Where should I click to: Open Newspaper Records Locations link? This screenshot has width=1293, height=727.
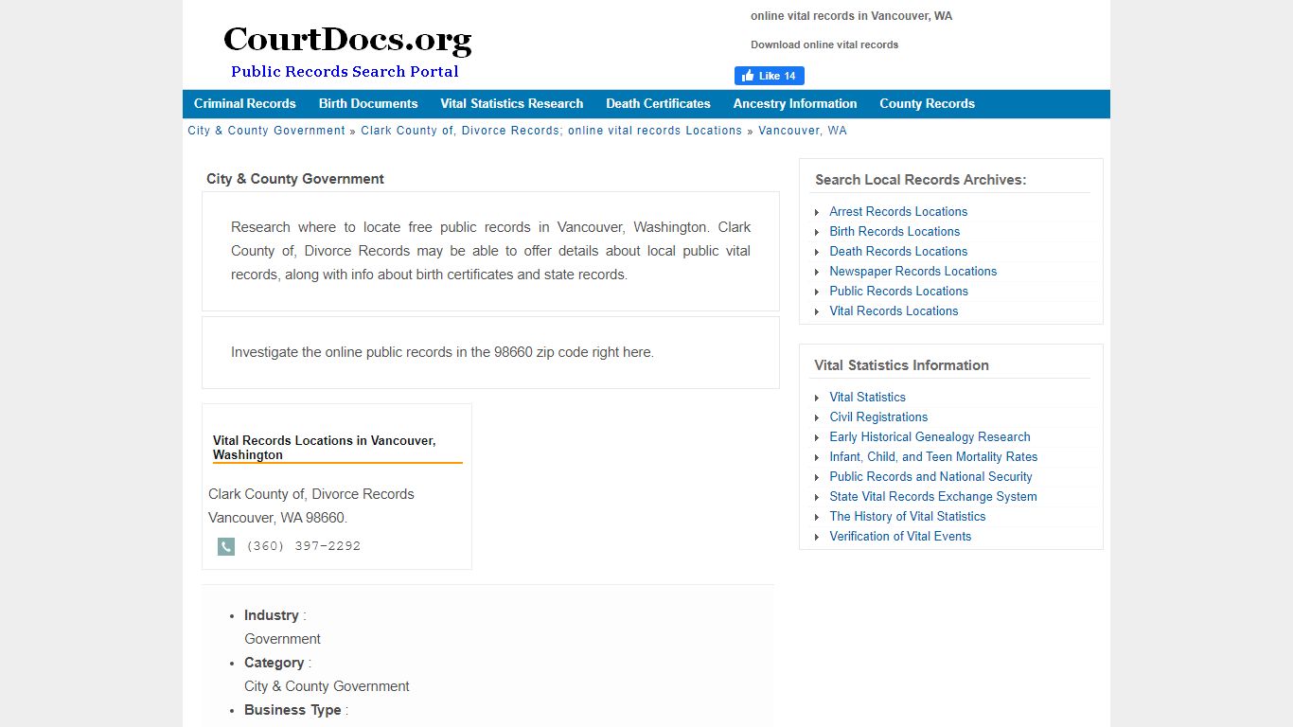click(913, 272)
